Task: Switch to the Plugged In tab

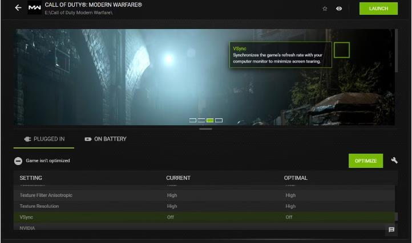Action: pyautogui.click(x=44, y=139)
